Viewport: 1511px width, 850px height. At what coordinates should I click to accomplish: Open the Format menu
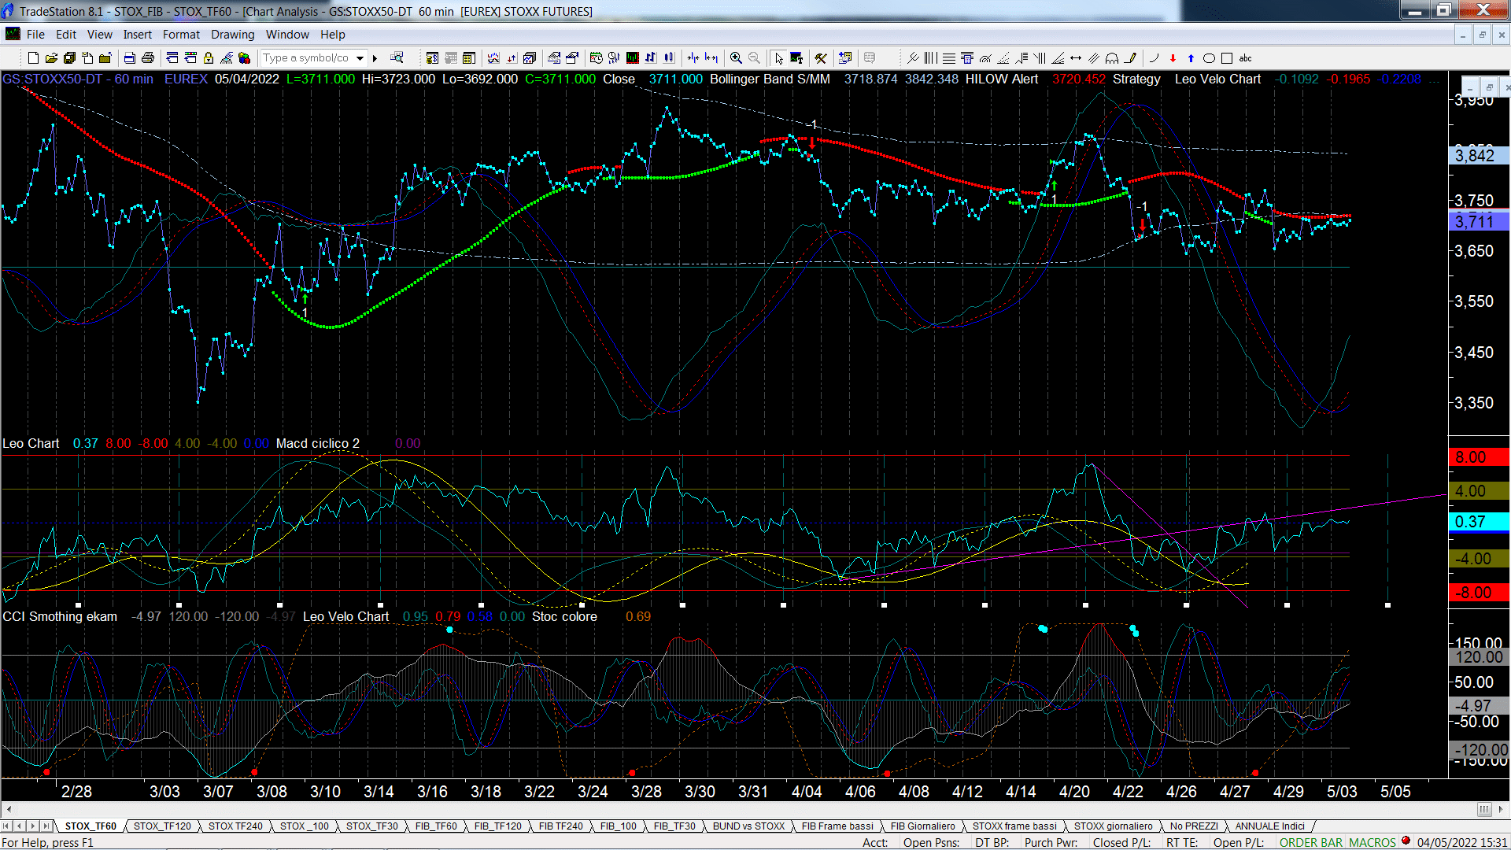click(181, 34)
